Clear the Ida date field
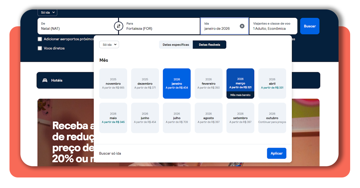 [x=242, y=26]
